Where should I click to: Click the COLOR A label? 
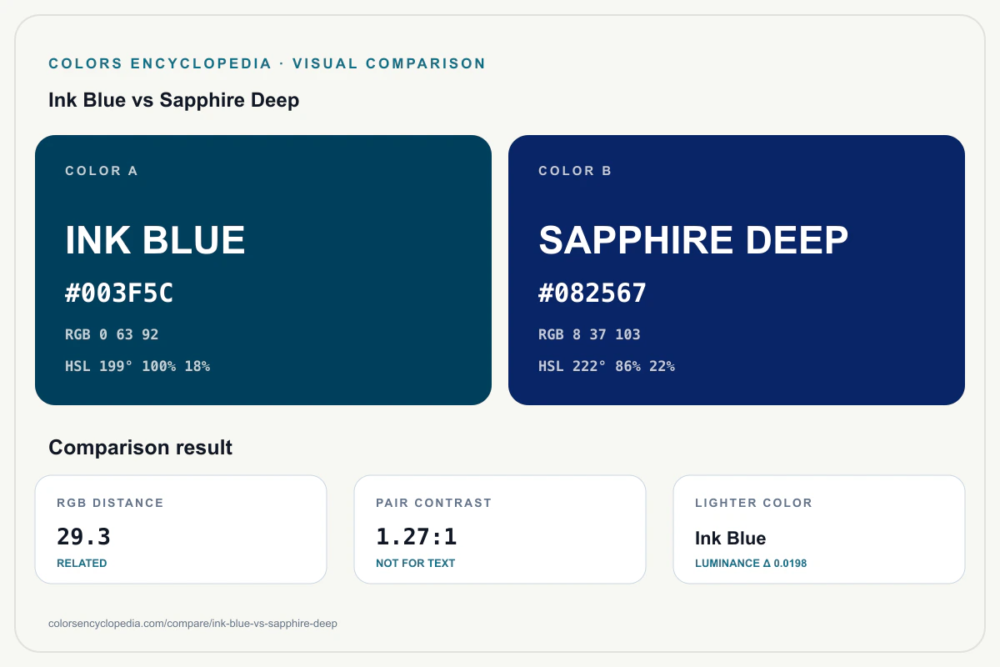pyautogui.click(x=102, y=171)
